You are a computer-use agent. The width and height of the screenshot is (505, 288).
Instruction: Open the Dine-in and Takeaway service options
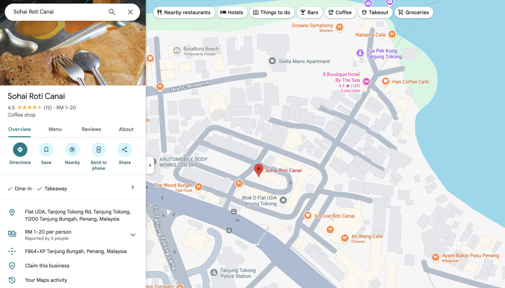click(x=132, y=187)
